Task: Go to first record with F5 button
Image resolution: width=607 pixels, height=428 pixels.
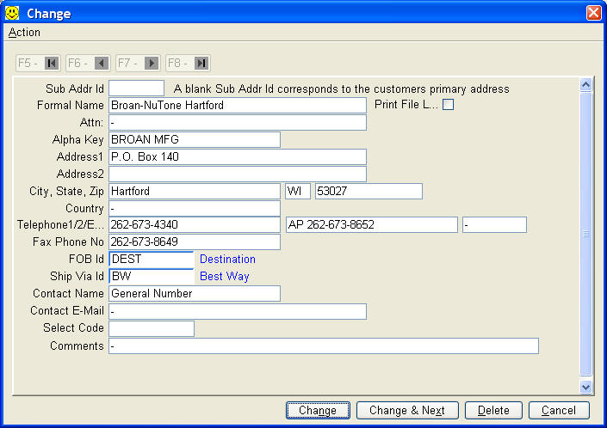Action: point(39,63)
